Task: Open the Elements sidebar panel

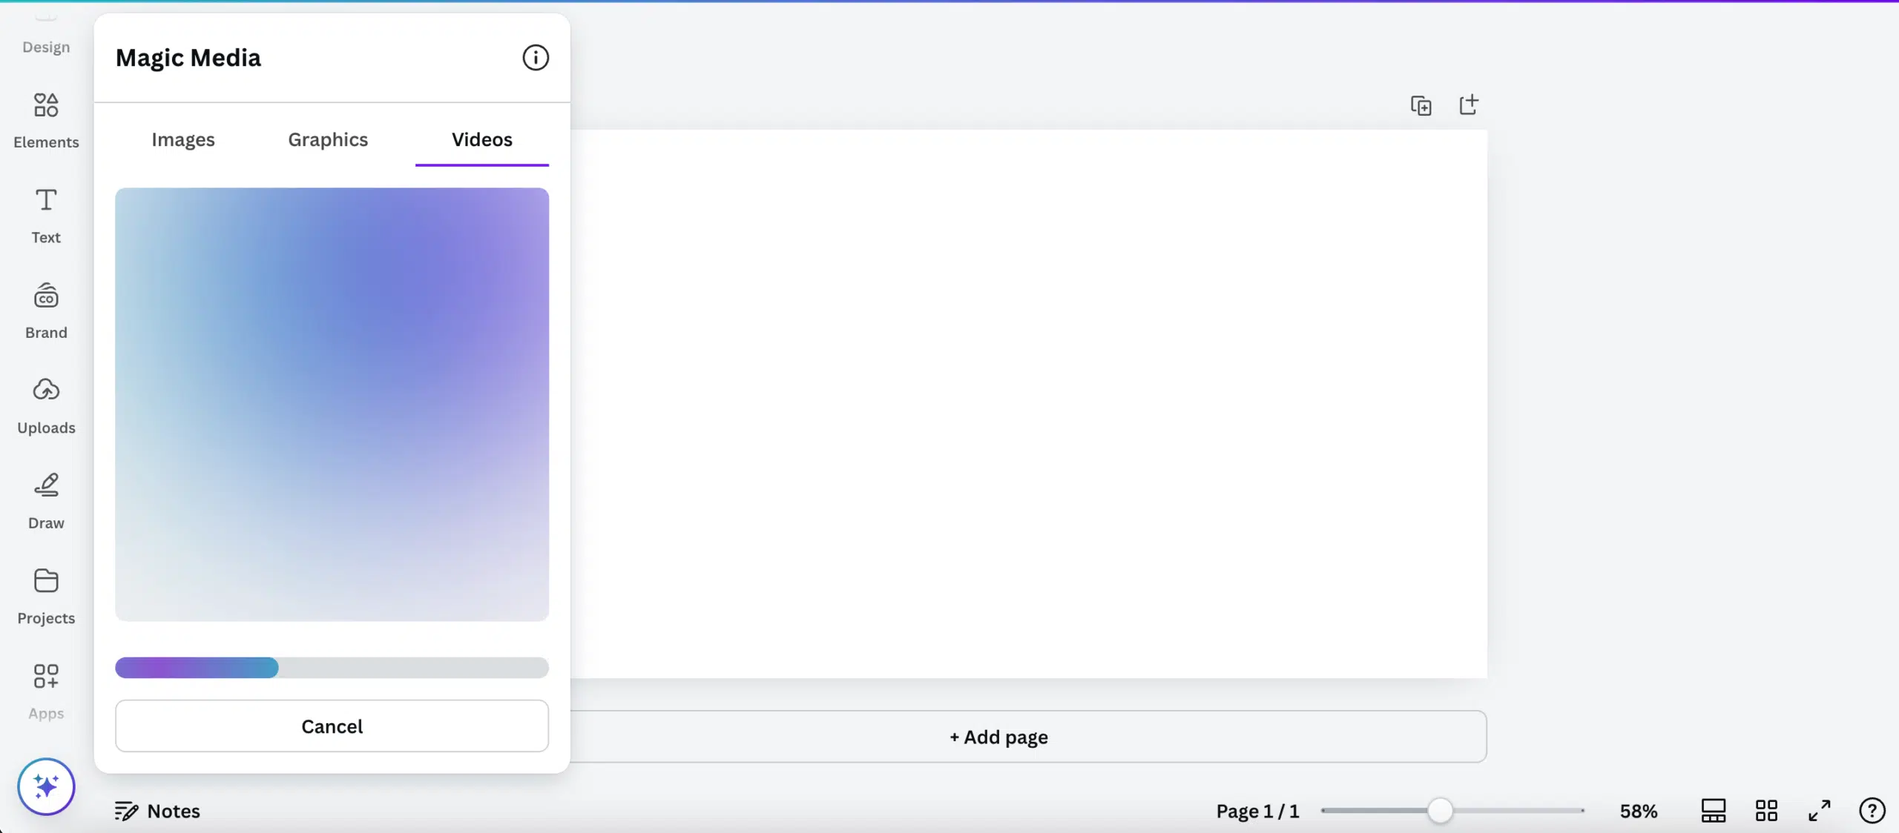Action: (x=46, y=121)
